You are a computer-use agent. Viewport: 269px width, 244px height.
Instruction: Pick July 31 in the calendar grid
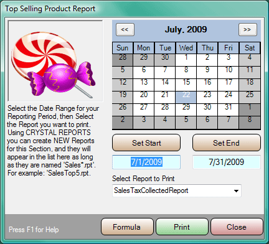click(x=229, y=110)
